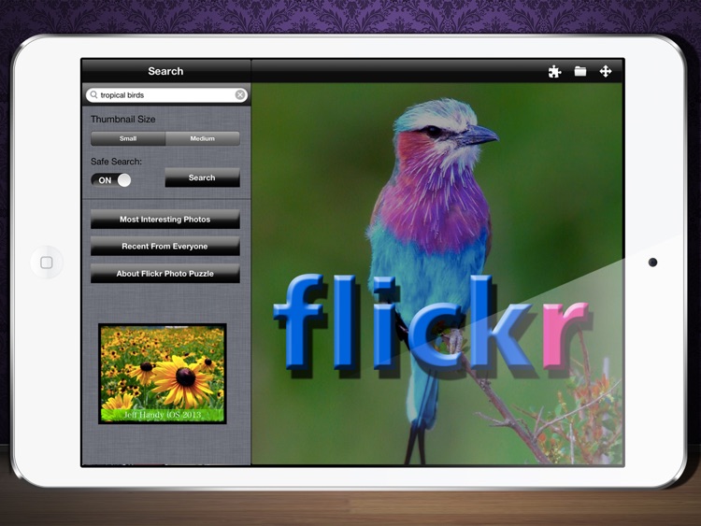
Task: Click the Safe Search: label
Action: coord(116,162)
